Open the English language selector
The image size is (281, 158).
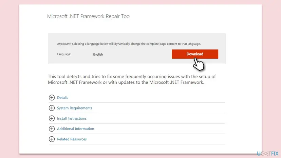coord(98,55)
